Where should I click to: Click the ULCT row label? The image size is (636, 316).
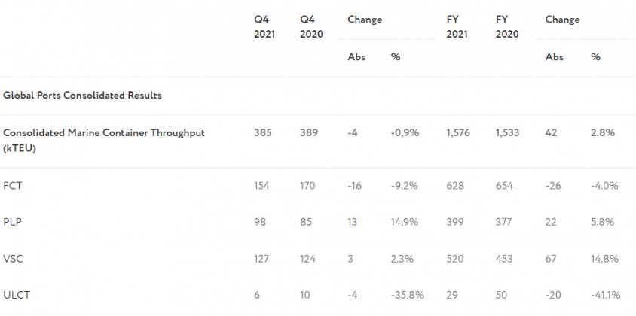pyautogui.click(x=16, y=296)
